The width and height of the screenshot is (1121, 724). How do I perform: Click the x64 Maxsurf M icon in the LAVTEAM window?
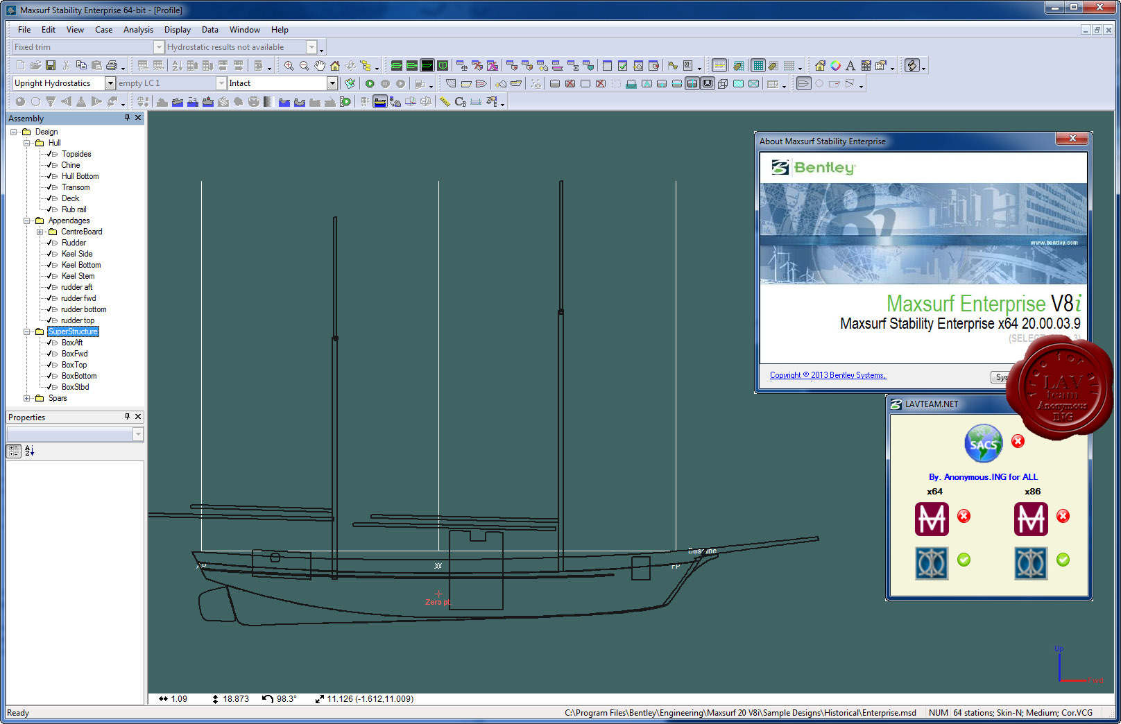tap(932, 519)
